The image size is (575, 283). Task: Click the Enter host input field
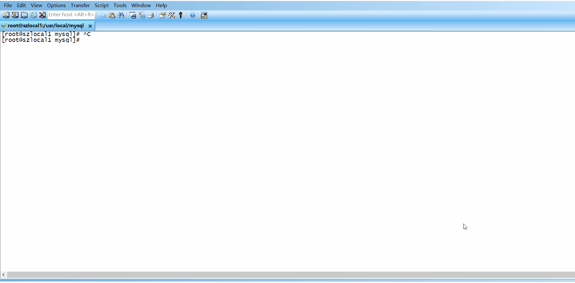click(x=71, y=15)
